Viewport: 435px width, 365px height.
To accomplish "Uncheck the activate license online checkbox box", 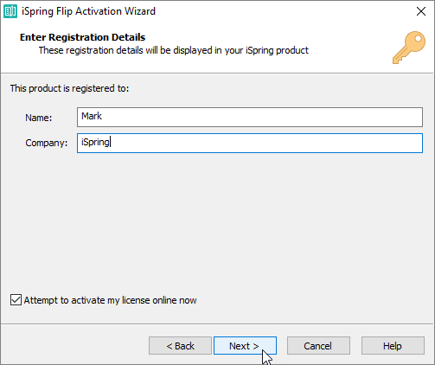I will coord(16,300).
